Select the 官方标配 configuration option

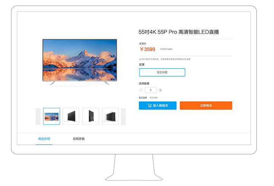(162, 72)
